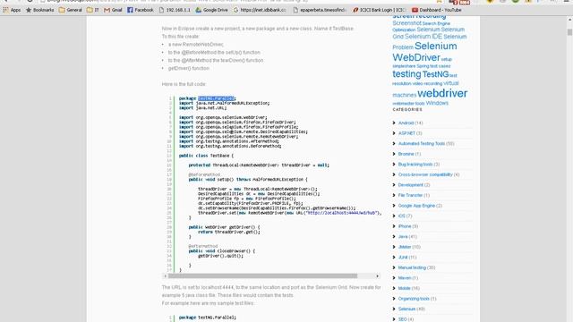Open the iPhone category
This screenshot has width=573, height=322.
405,226
